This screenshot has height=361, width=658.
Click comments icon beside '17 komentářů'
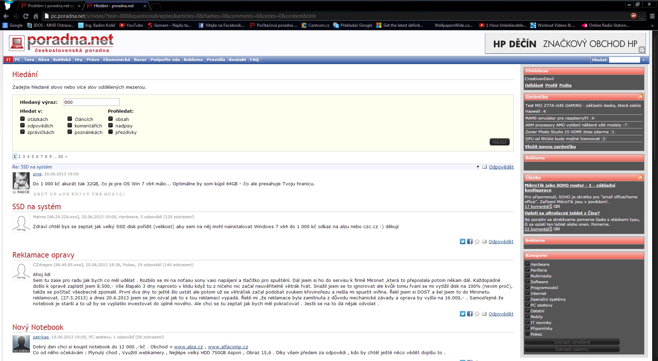click(x=557, y=207)
